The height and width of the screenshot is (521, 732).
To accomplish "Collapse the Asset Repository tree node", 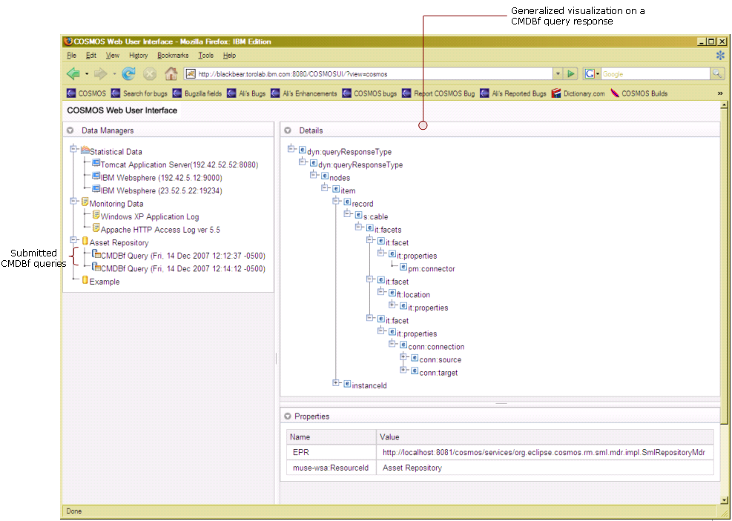I will pos(73,239).
